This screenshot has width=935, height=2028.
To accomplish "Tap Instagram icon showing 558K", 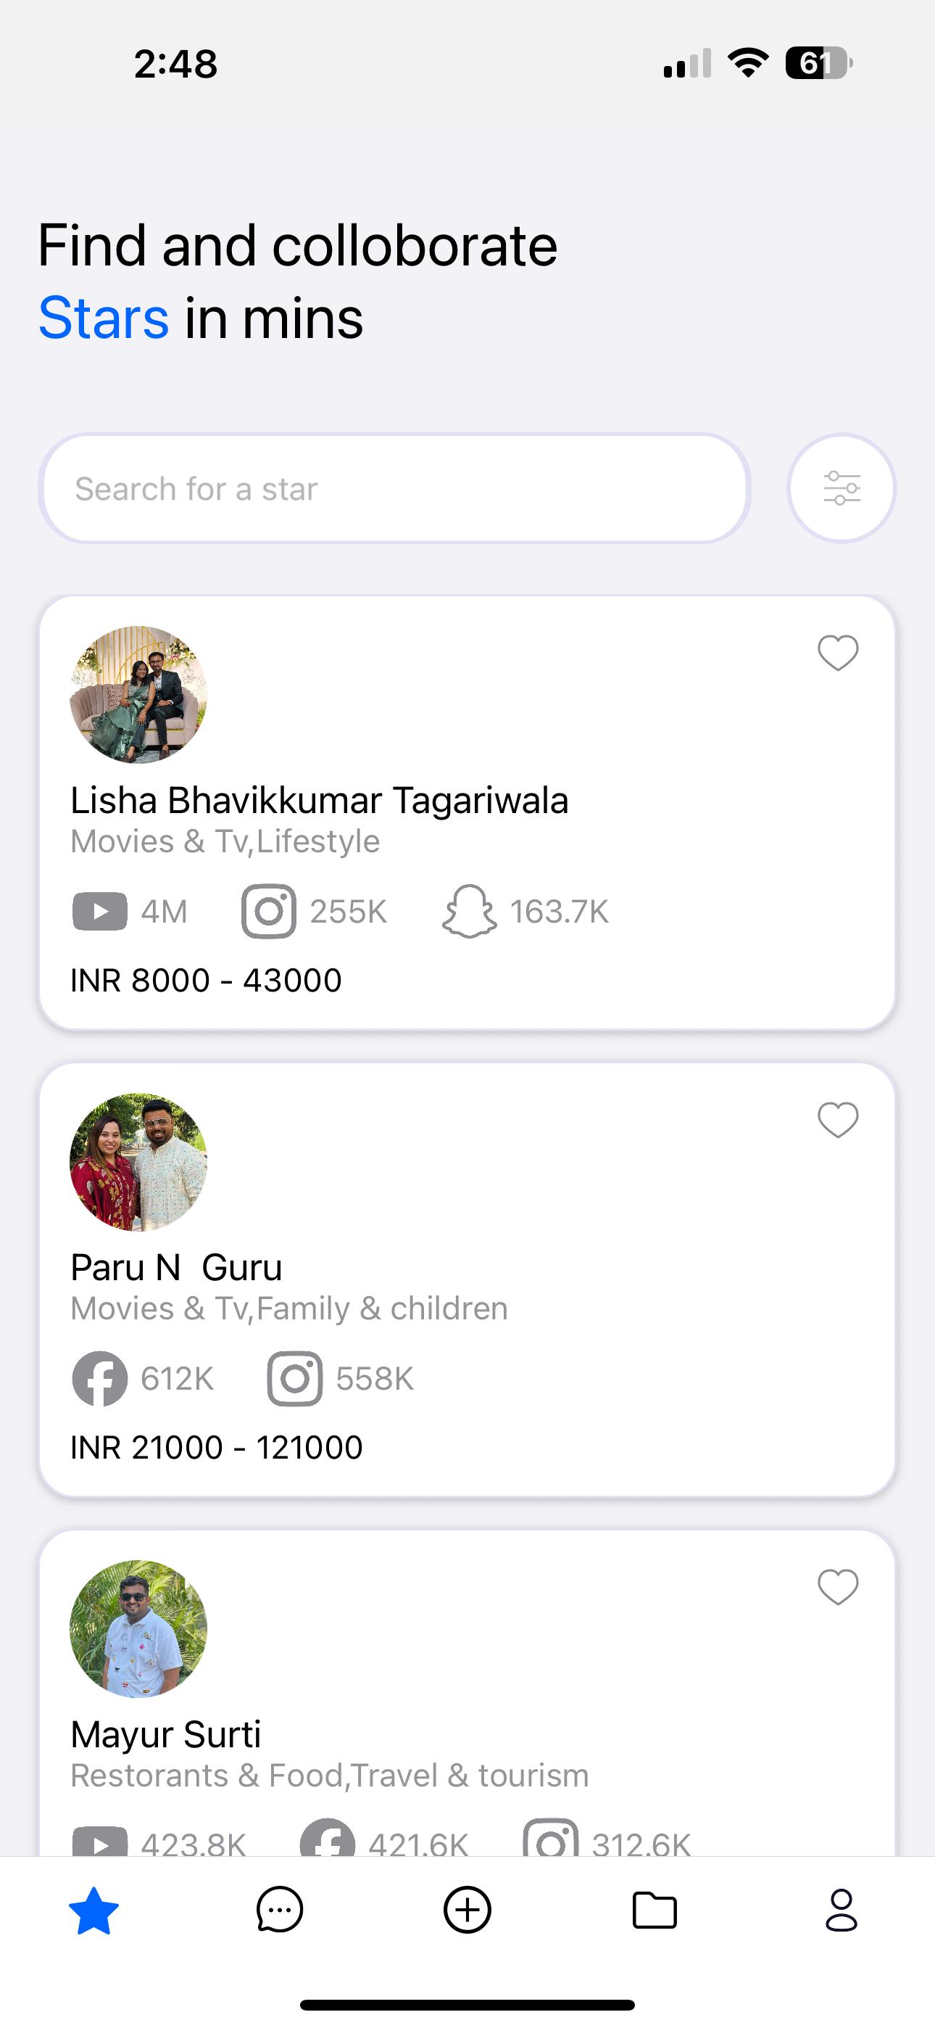I will point(295,1379).
